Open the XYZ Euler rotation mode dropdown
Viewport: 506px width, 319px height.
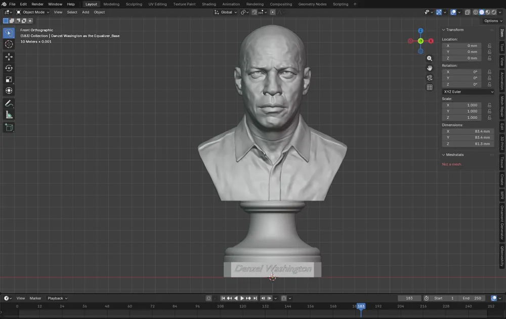(x=468, y=92)
